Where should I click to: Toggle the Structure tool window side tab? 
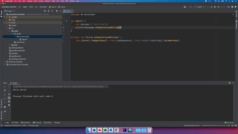point(1,103)
